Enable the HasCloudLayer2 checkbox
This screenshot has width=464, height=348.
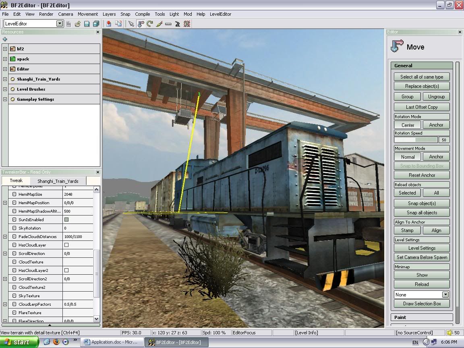(x=66, y=270)
